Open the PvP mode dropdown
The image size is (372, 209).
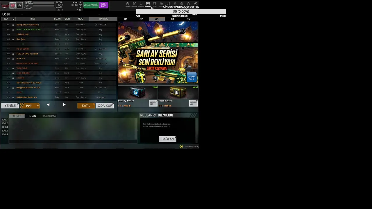pos(30,106)
